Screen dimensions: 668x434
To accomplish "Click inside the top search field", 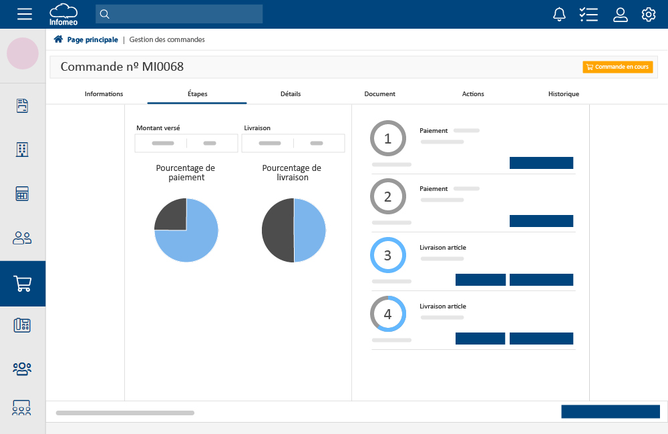I will point(179,14).
